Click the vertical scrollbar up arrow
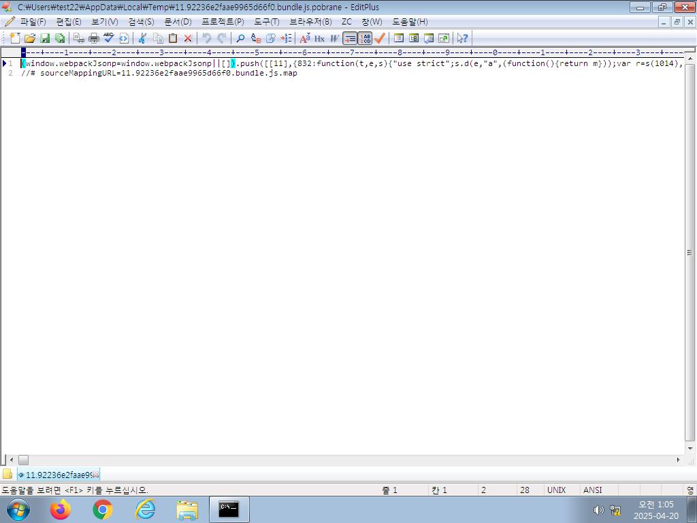Viewport: 697px width, 523px height. point(690,59)
